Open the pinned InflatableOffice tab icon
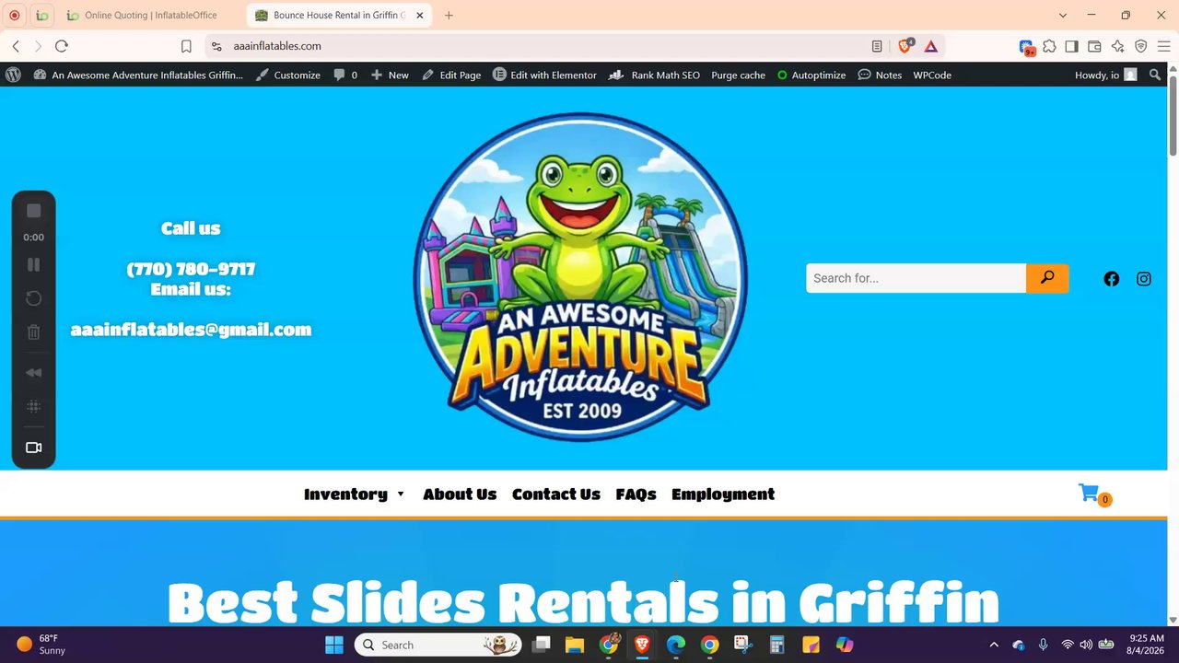This screenshot has height=663, width=1179. click(x=42, y=16)
